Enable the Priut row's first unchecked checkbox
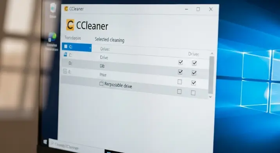The width and height of the screenshot is (280, 153). pos(179,82)
